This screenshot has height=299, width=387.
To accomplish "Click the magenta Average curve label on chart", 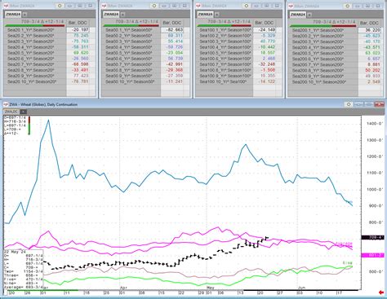I will (343, 244).
